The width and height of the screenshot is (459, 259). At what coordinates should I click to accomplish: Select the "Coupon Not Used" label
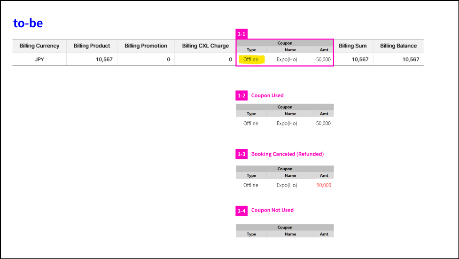(272, 210)
